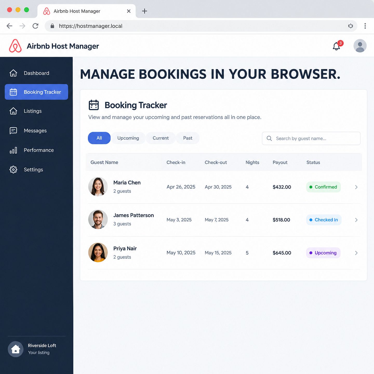Expand James Patterson booking chevron
The image size is (374, 374).
click(x=356, y=220)
